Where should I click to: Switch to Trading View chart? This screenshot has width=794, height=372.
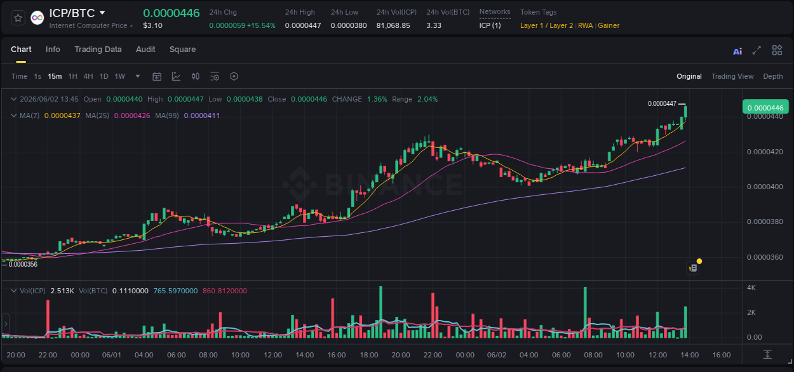click(732, 76)
